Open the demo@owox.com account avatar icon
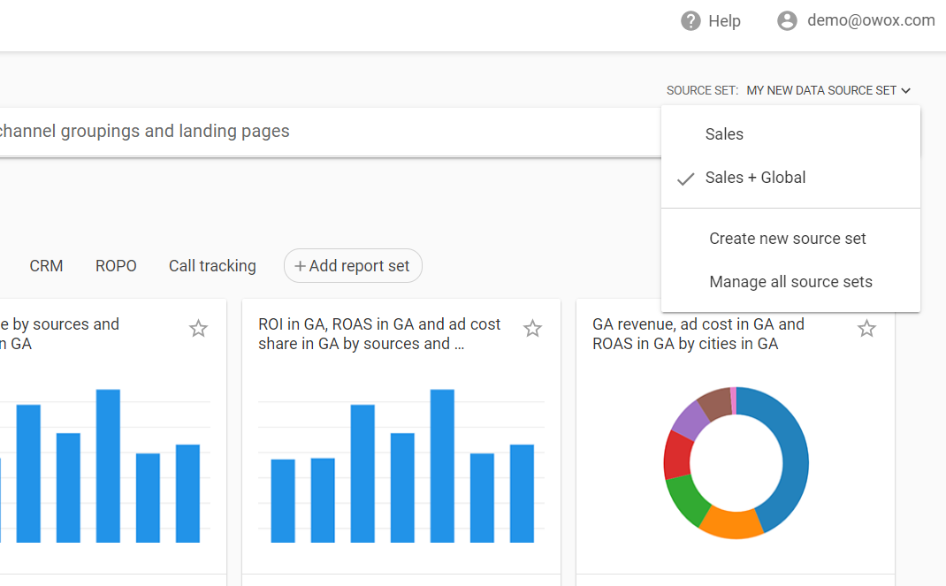 [x=787, y=21]
